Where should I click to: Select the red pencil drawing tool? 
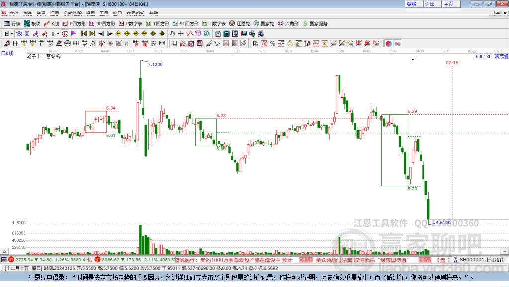[x=7, y=44]
